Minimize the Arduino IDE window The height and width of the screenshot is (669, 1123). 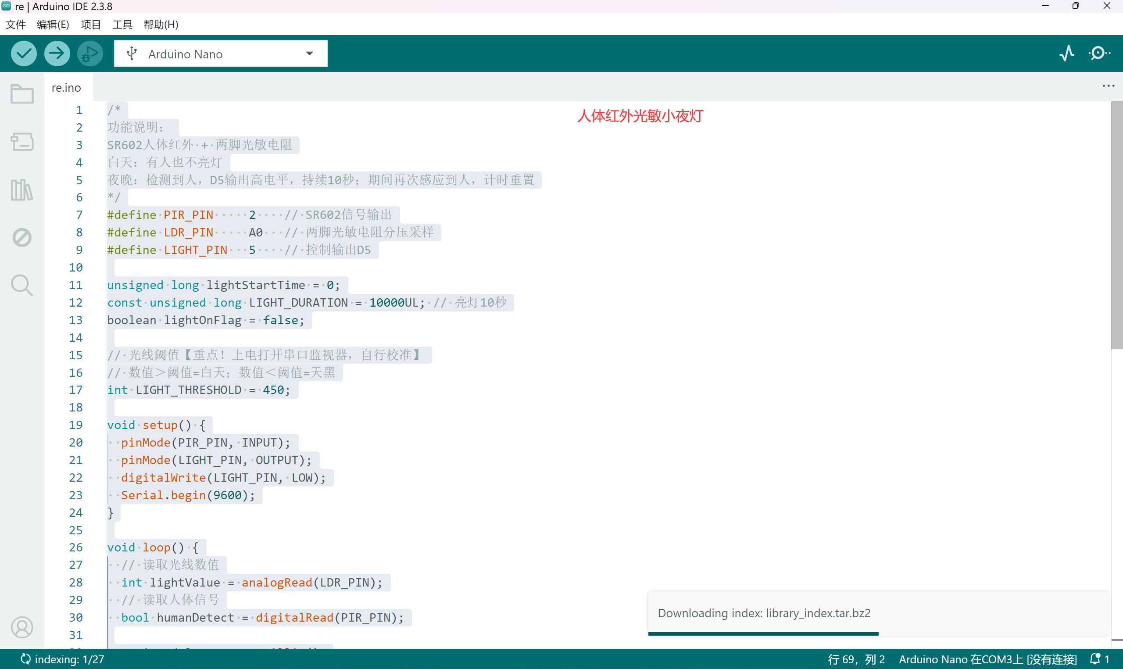tap(1046, 6)
